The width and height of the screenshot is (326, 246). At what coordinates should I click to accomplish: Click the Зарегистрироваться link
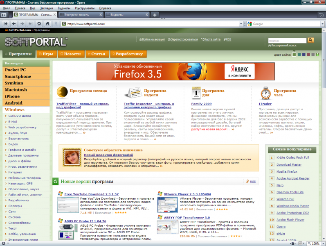click(184, 39)
